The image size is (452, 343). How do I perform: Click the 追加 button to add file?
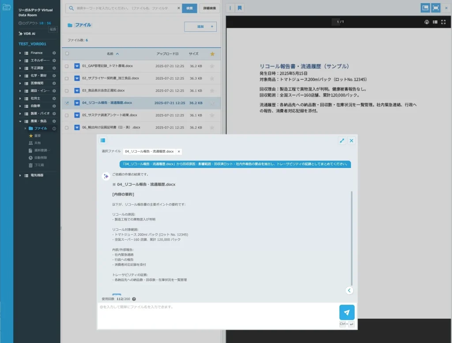pyautogui.click(x=200, y=27)
